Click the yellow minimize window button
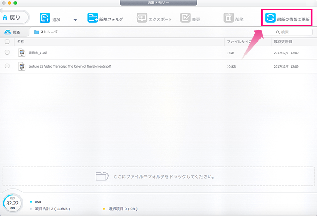317x221 pixels. coord(10,3)
